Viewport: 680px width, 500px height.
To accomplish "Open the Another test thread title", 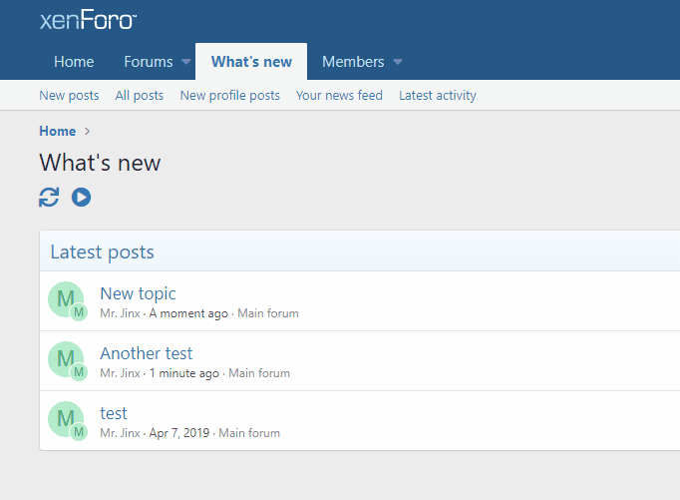I will [x=147, y=353].
